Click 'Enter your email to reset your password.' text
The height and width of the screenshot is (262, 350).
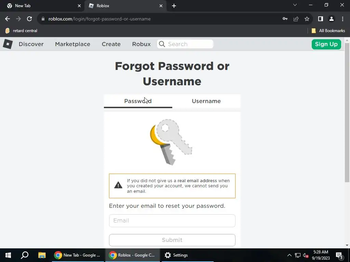pos(167,206)
